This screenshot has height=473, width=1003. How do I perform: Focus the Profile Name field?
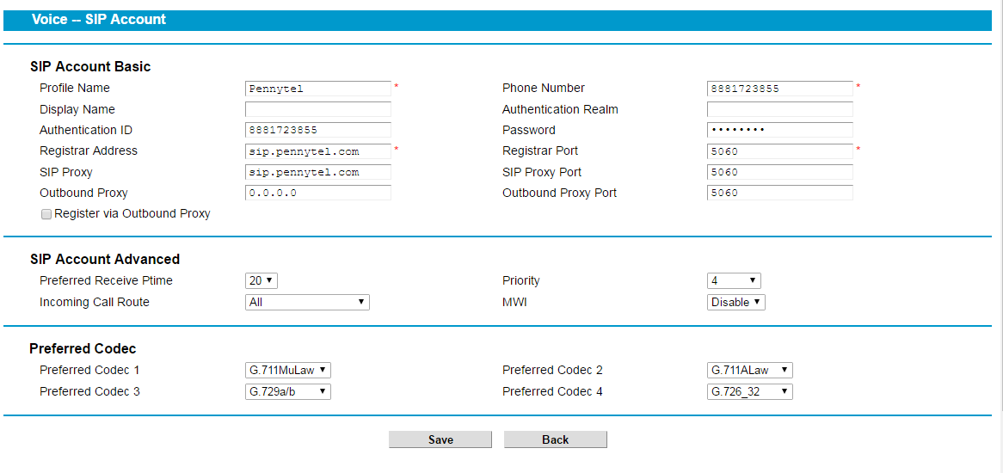(x=318, y=89)
